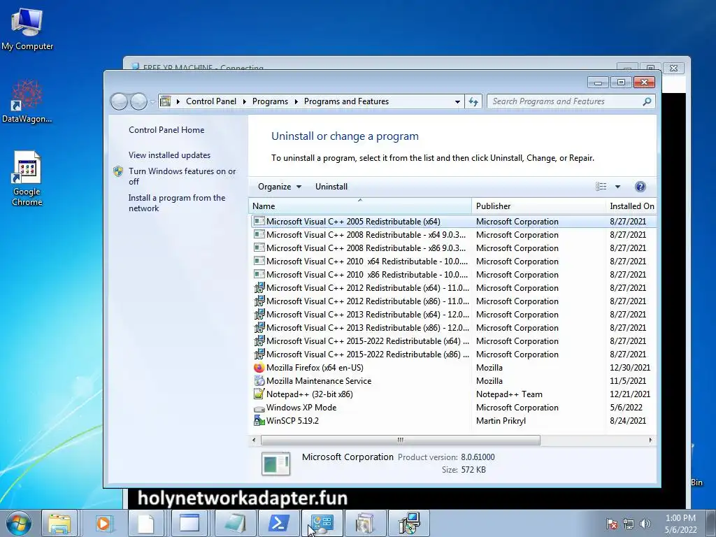Image resolution: width=716 pixels, height=537 pixels.
Task: Go back with the navigation Back arrow
Action: pyautogui.click(x=119, y=101)
